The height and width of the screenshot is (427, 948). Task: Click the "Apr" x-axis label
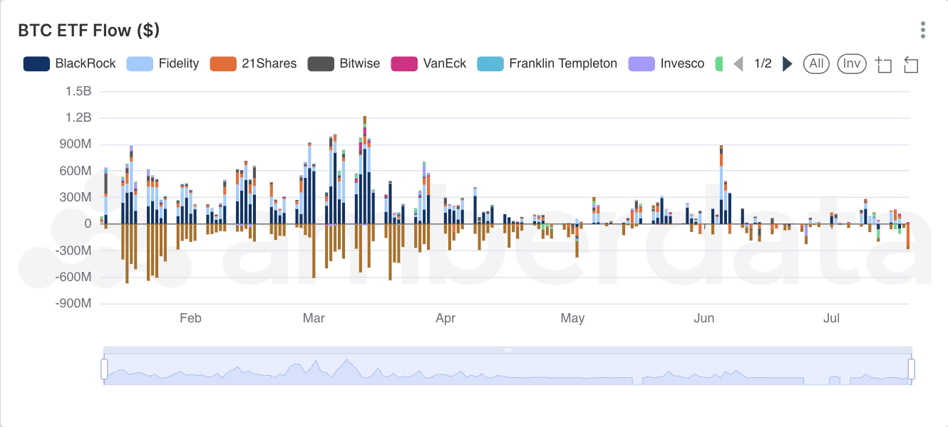pyautogui.click(x=445, y=318)
